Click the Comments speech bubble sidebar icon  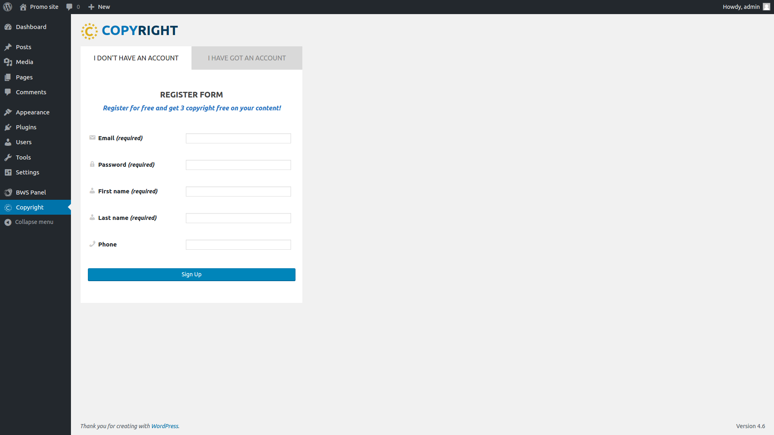(8, 92)
